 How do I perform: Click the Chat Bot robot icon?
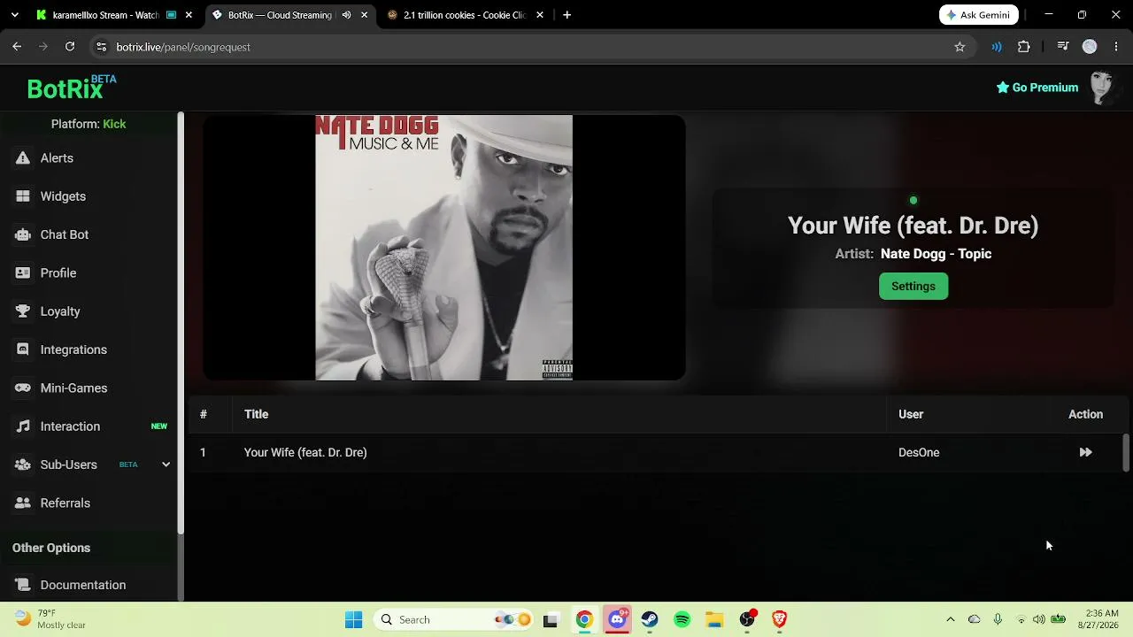point(23,234)
